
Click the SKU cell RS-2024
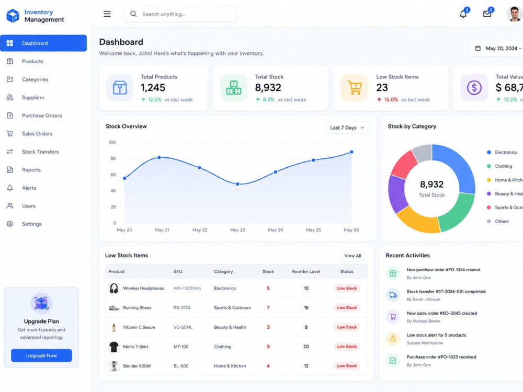coord(182,308)
